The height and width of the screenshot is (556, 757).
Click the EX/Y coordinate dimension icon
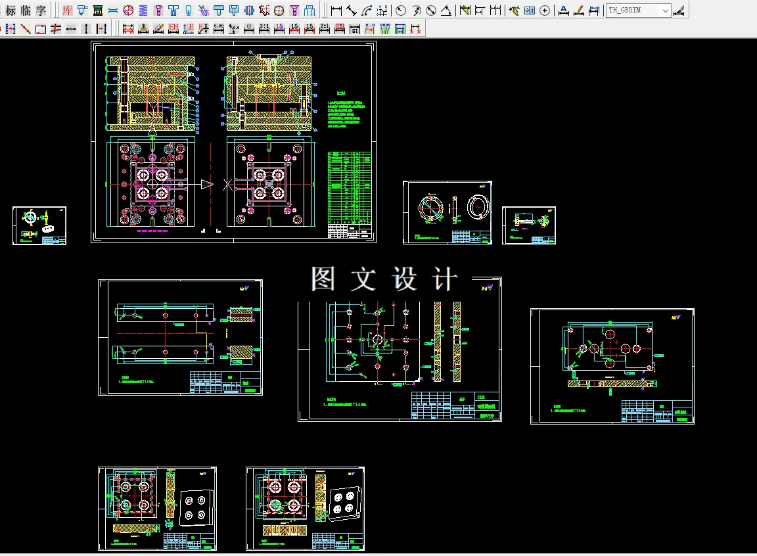[x=204, y=29]
